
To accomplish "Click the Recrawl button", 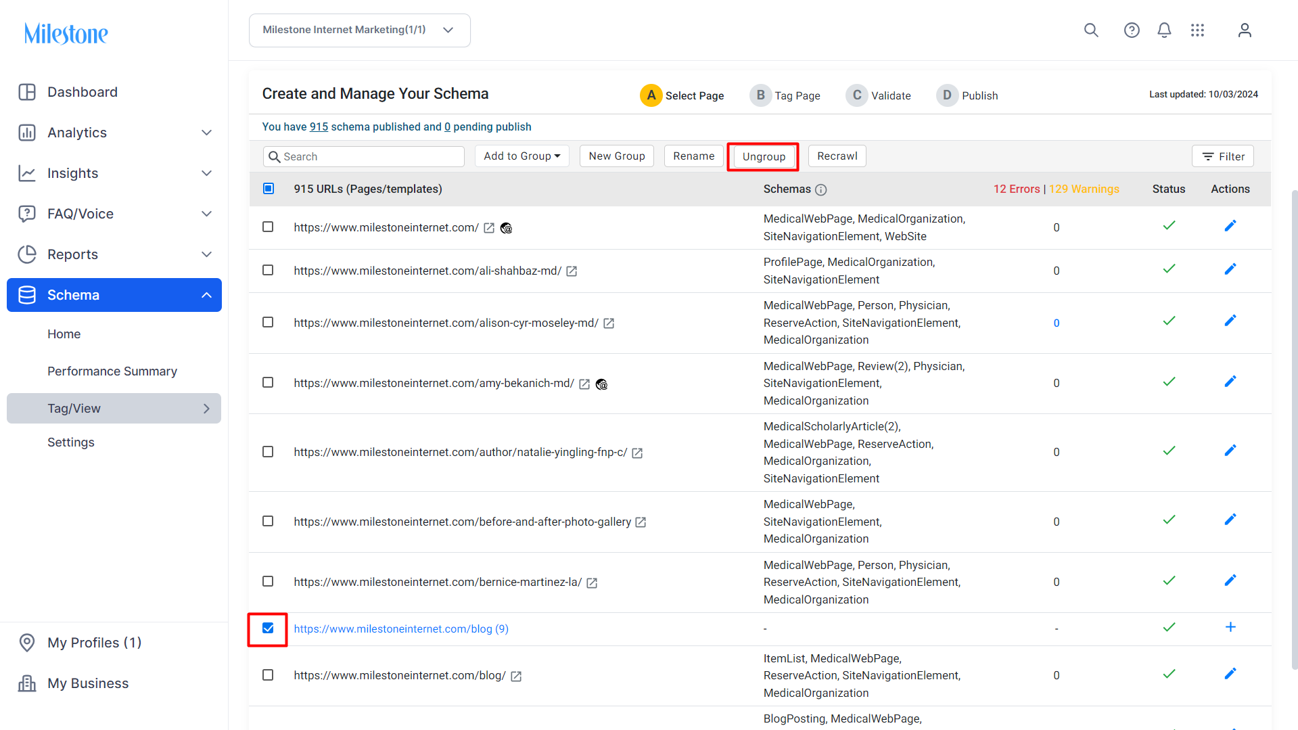I will pos(837,156).
